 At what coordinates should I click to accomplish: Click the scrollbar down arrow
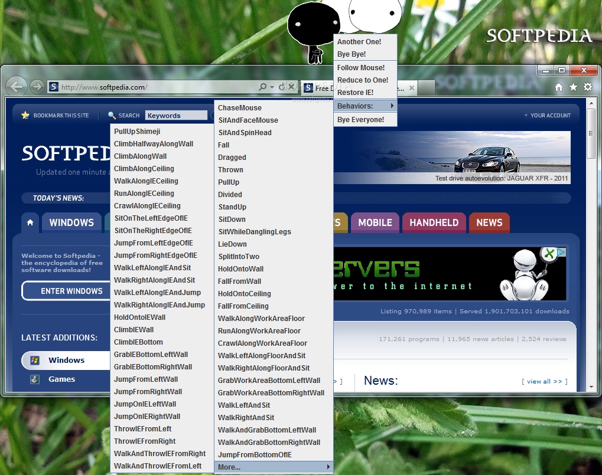pos(591,387)
